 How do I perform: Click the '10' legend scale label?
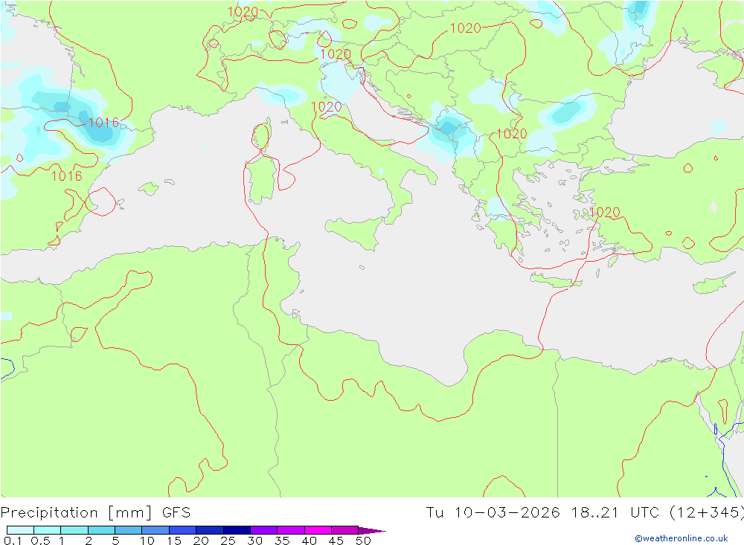coord(147,541)
